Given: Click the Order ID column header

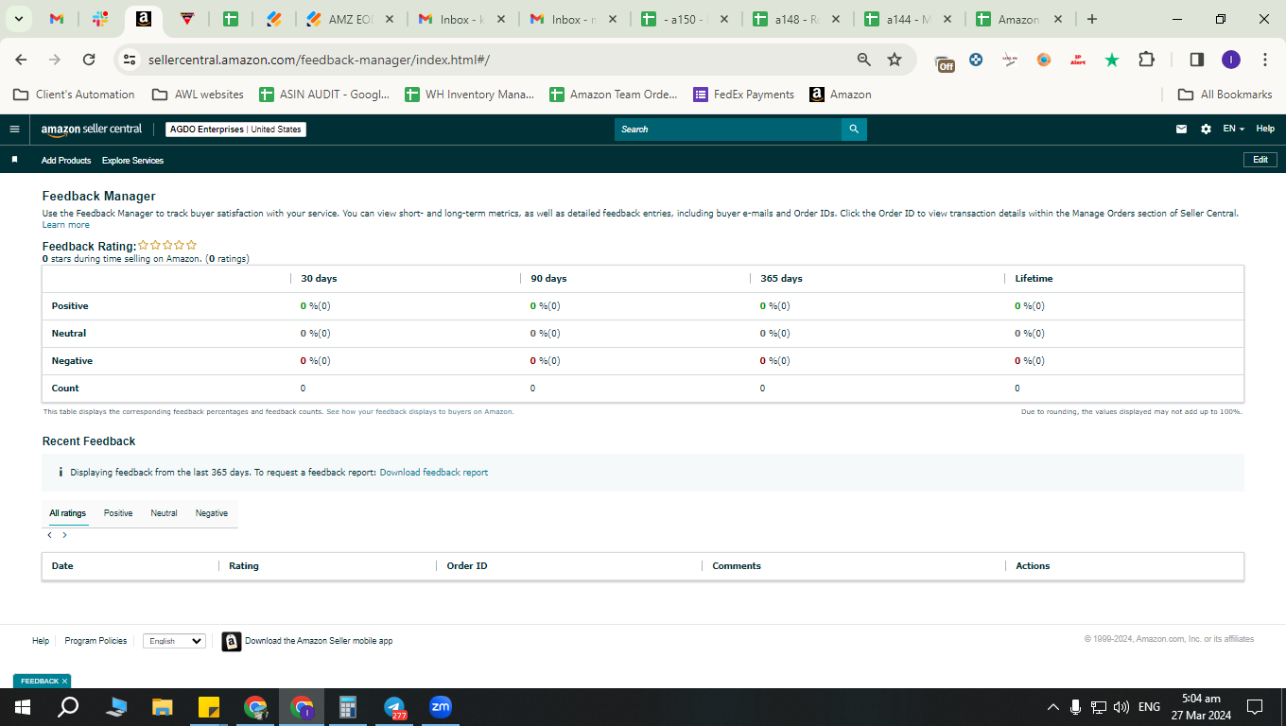Looking at the screenshot, I should tap(467, 566).
